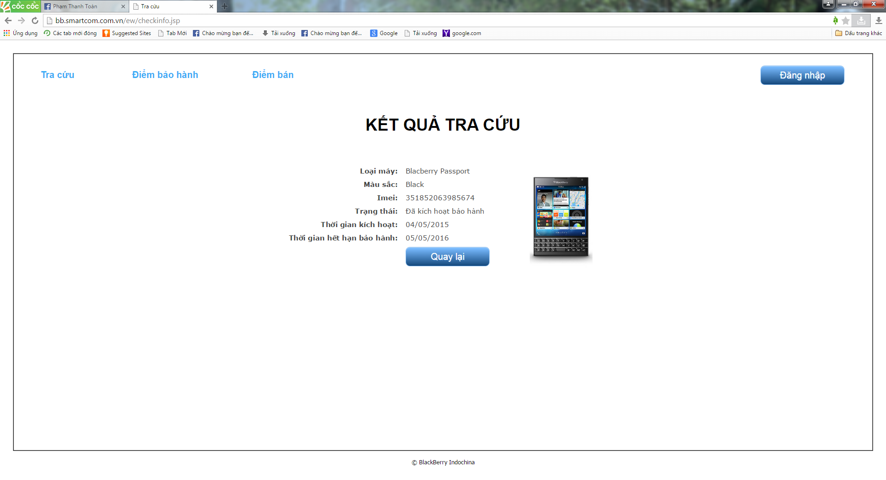Open the Google bookmark

[x=384, y=33]
